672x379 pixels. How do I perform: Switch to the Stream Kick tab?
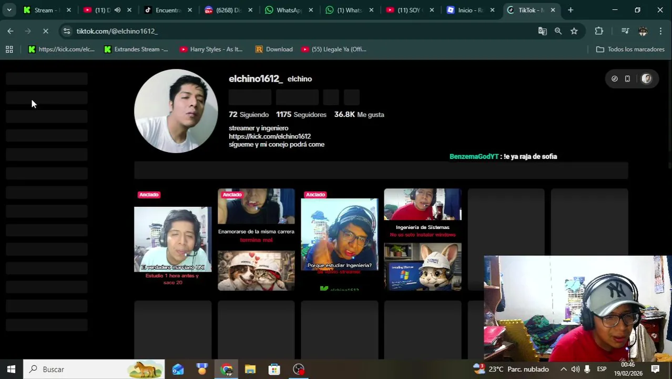point(43,10)
